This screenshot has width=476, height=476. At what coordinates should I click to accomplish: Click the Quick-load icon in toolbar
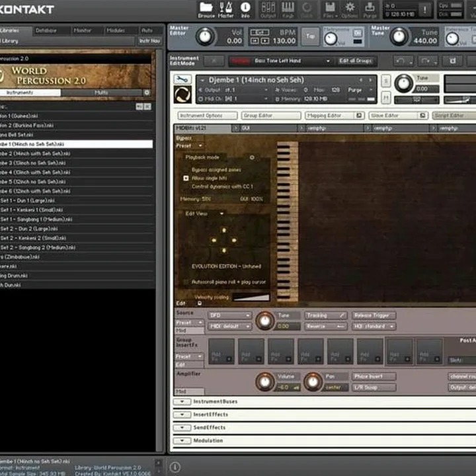coord(307,10)
